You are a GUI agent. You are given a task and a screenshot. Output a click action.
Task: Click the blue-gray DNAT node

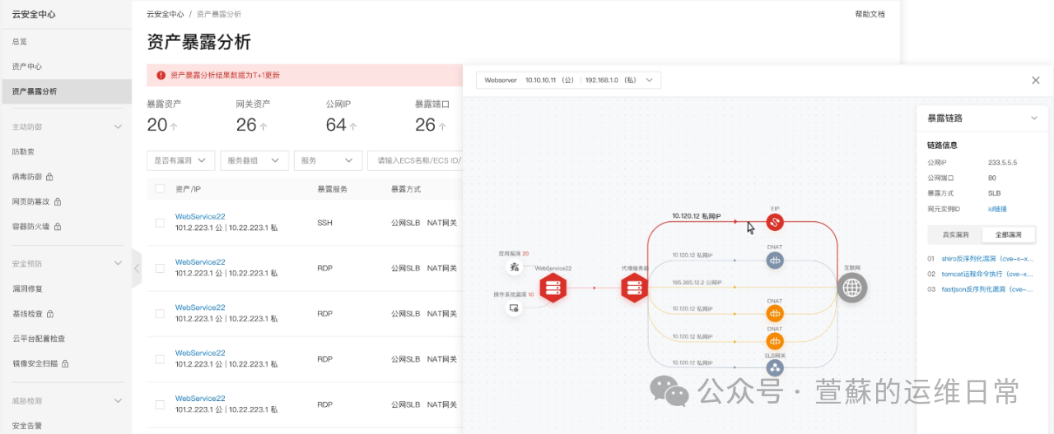775,261
